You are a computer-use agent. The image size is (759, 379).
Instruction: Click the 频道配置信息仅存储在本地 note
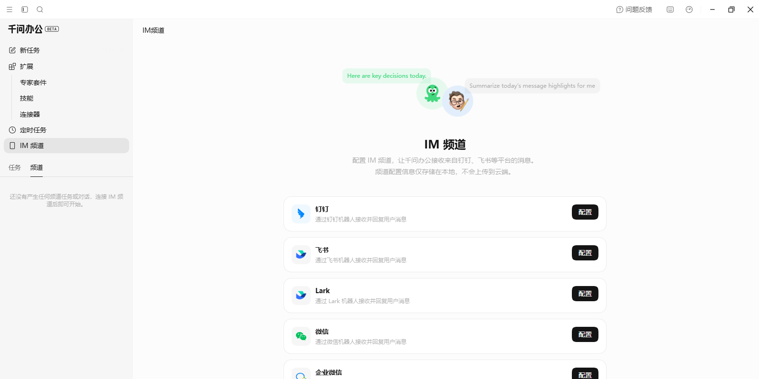point(445,172)
